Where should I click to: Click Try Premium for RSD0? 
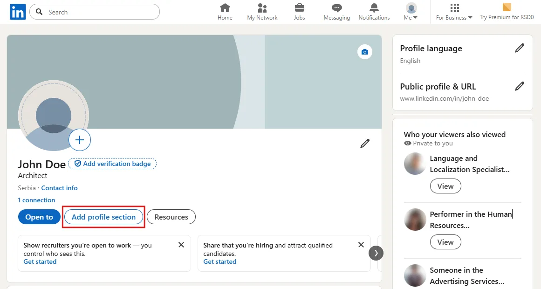507,12
